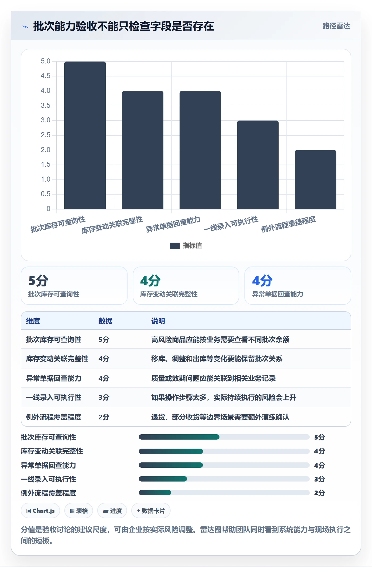The height and width of the screenshot is (567, 372).
Task: Click description 质量或效期问题应能关联到相关业务记录
Action: tap(213, 378)
